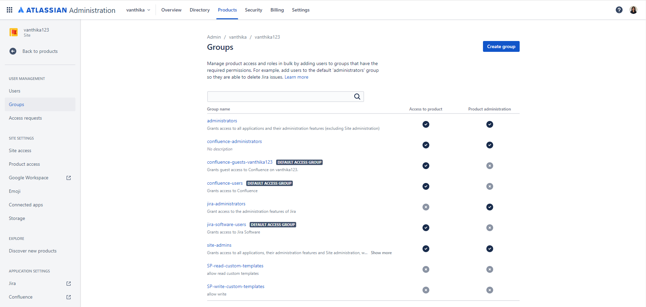646x307 pixels.
Task: Select Access requests in sidebar
Action: point(25,118)
